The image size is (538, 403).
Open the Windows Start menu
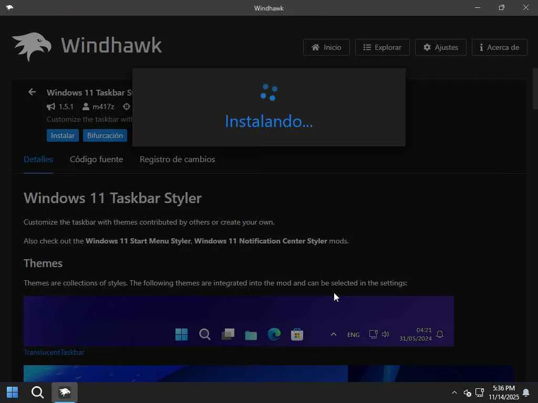13,393
